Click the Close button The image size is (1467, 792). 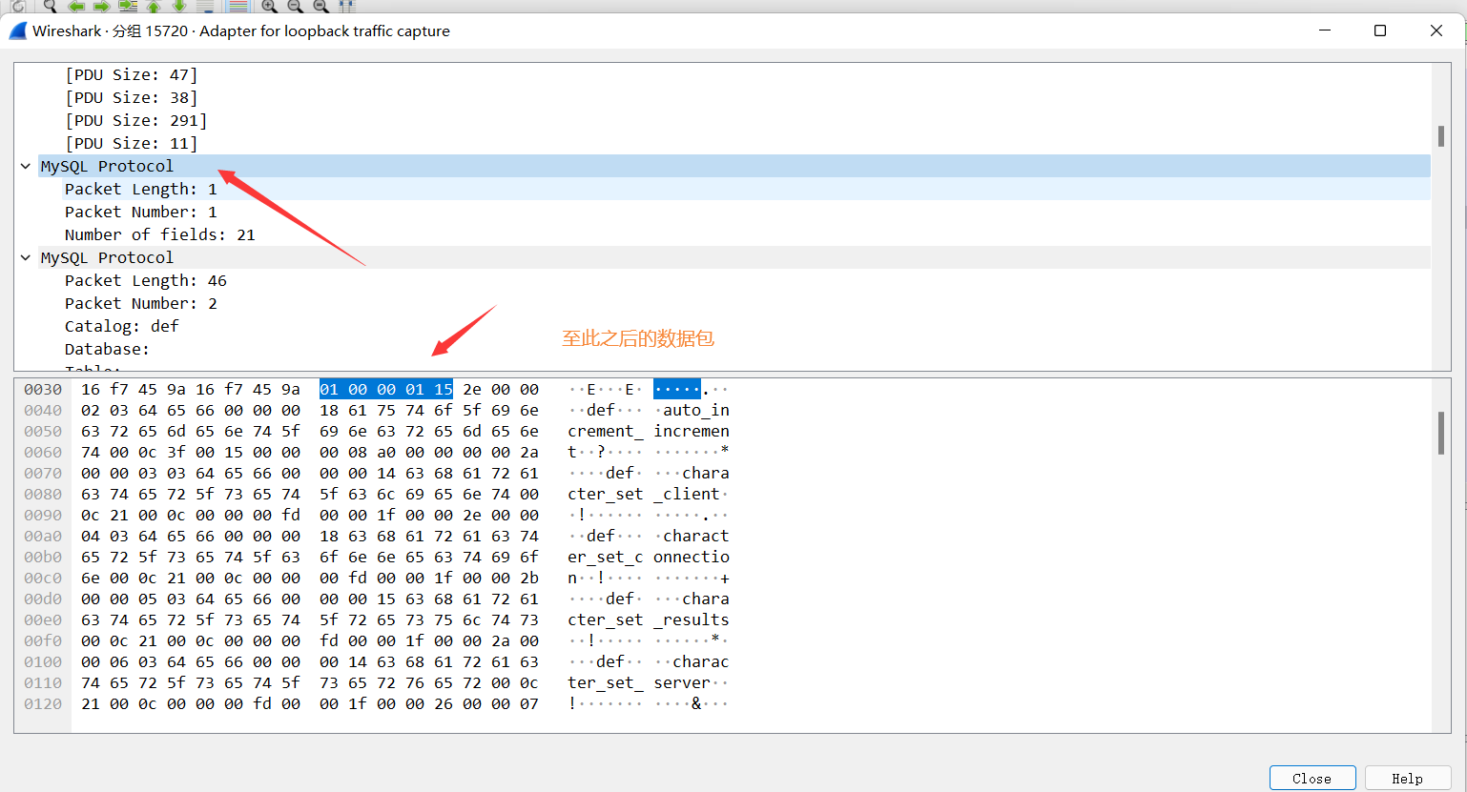(x=1312, y=777)
